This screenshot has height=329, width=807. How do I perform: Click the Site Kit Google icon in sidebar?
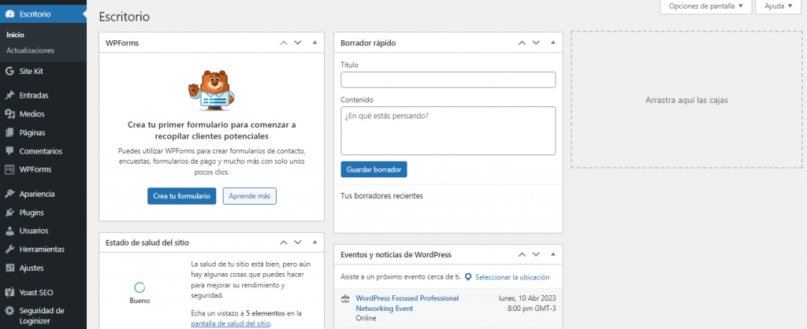coord(9,71)
